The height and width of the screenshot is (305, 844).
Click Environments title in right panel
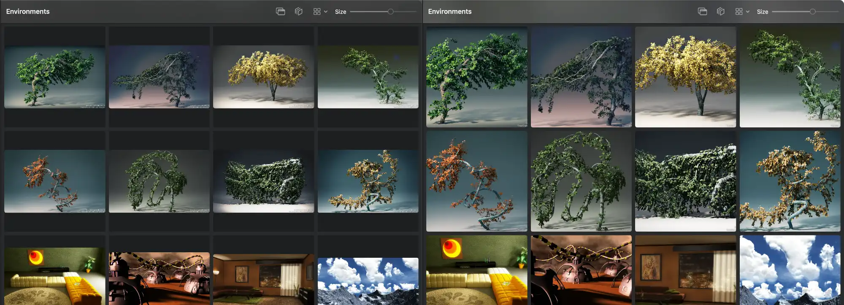(450, 11)
